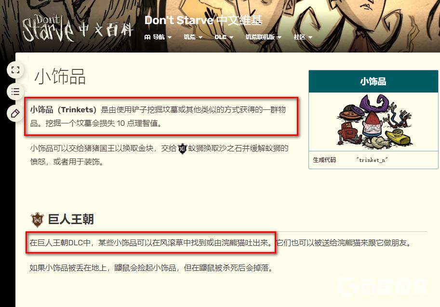The image size is (440, 307).
Task: Click the Don't Starve 中文維基 title link
Action: (x=203, y=20)
